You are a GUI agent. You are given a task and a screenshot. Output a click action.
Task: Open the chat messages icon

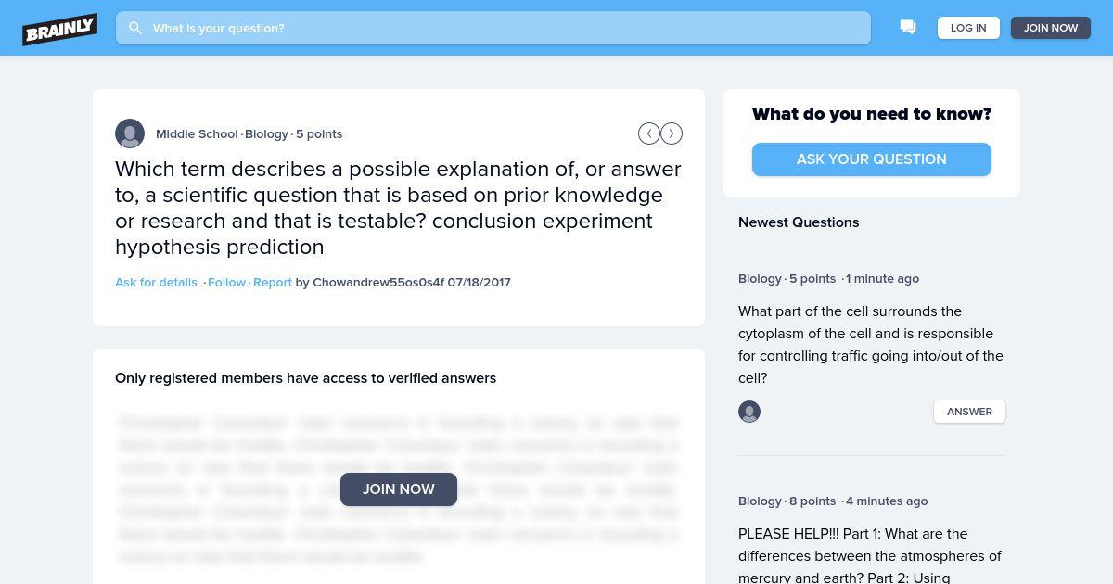click(908, 28)
